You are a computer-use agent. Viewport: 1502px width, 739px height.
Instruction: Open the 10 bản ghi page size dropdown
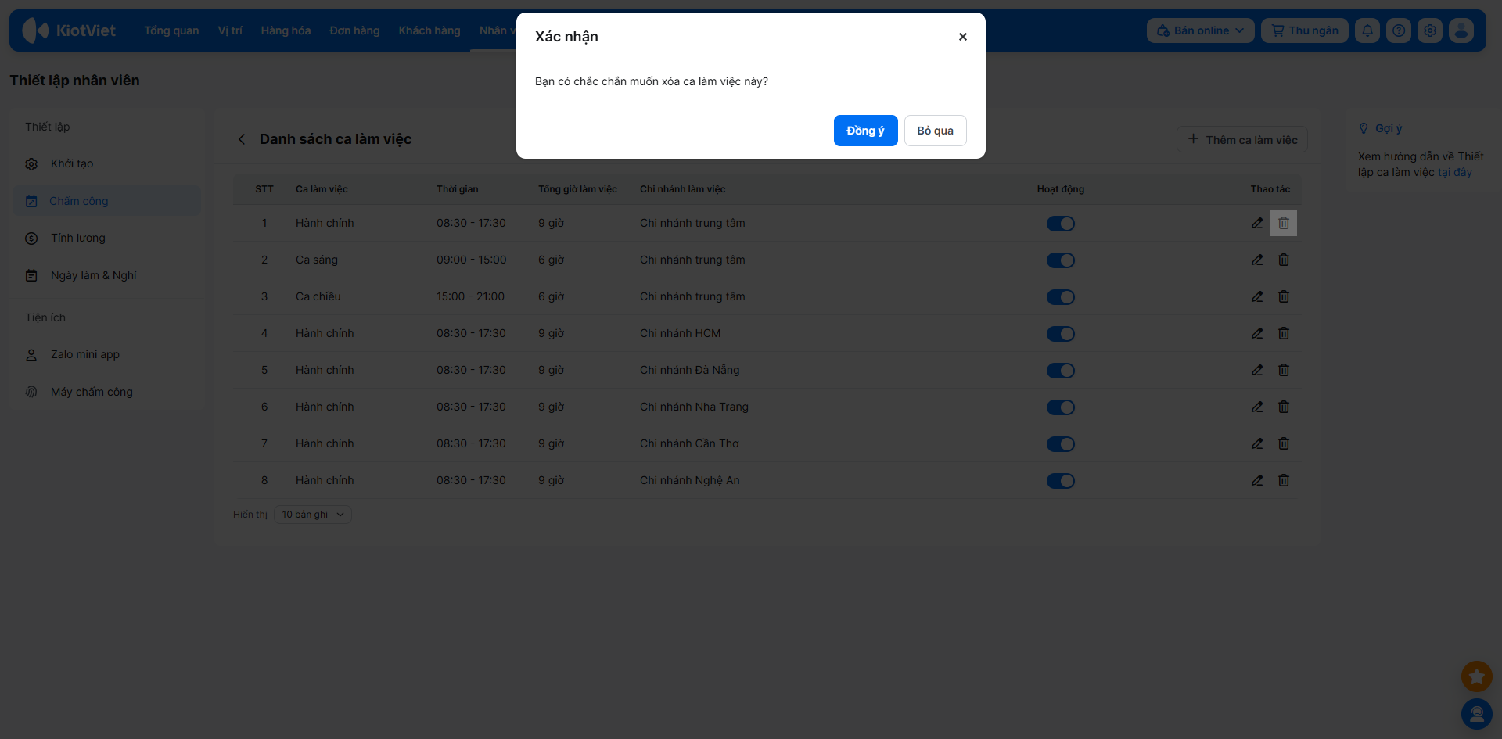pos(313,515)
